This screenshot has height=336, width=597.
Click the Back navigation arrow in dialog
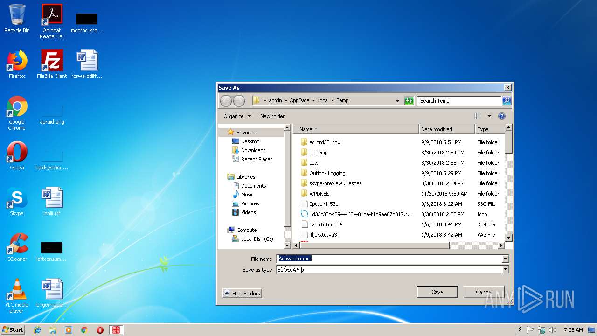[x=226, y=101]
